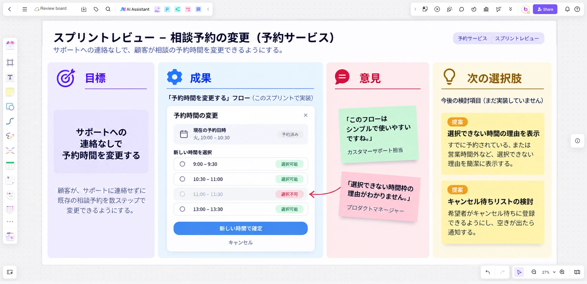
Task: Select the Shapes tool
Action: 10,106
